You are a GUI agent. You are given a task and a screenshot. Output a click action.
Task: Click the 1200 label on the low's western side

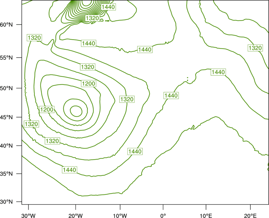(x=47, y=110)
